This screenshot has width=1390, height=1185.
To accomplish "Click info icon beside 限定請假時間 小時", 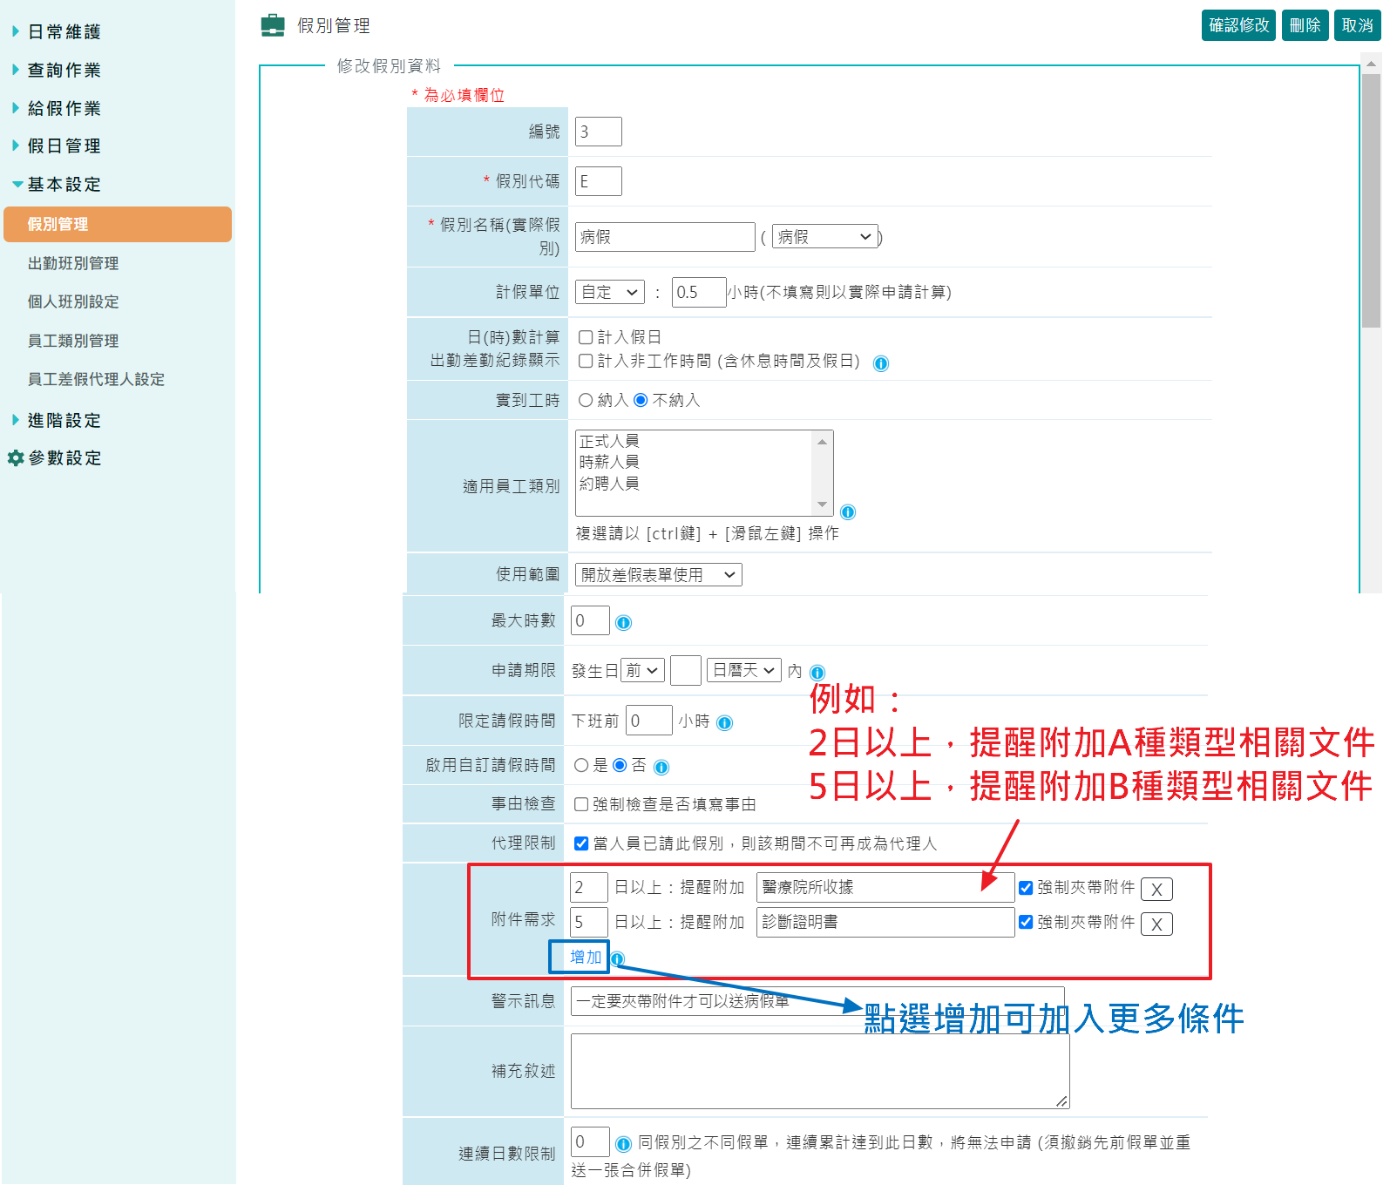I will point(724,722).
